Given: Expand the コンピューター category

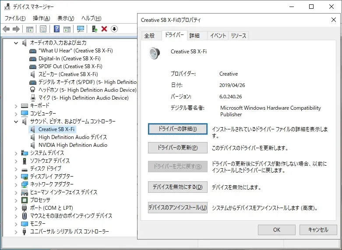Looking at the screenshot, I should 16,114.
